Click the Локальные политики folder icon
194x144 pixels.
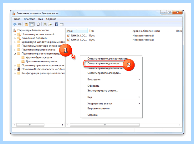point(19,38)
